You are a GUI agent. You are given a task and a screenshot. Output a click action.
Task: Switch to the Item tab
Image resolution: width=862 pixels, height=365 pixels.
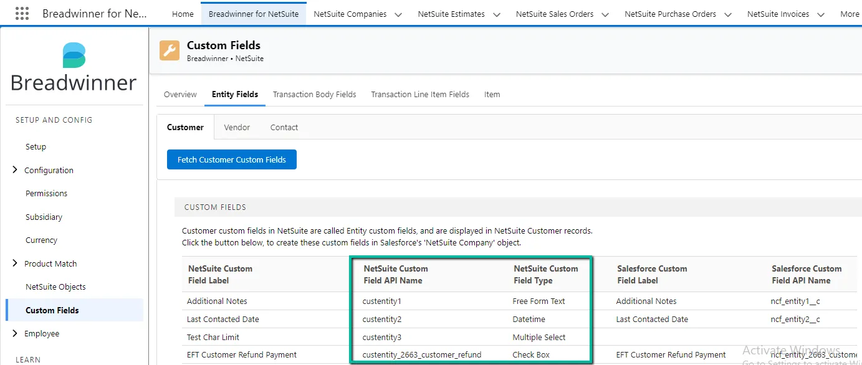pyautogui.click(x=492, y=95)
